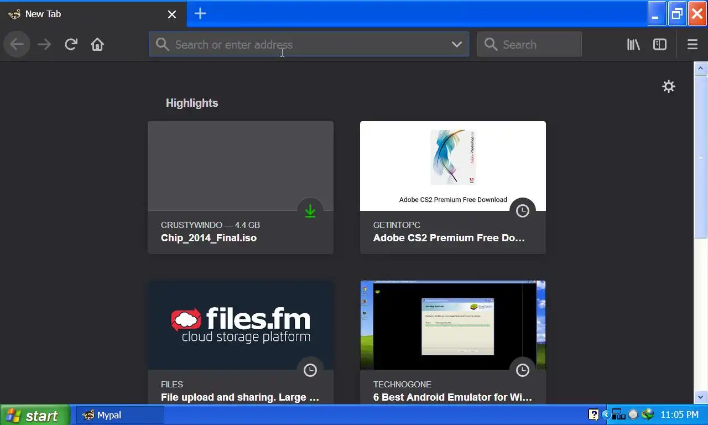Select the Mypal taskbar button
708x425 pixels.
120,415
